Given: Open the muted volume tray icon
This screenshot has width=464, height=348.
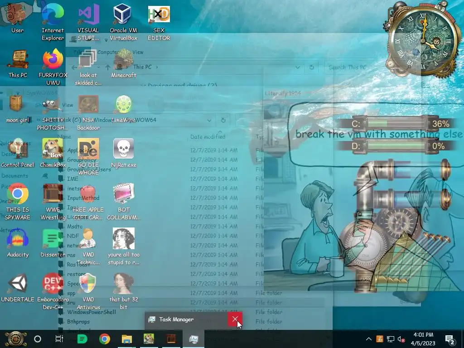Looking at the screenshot, I should [401, 339].
